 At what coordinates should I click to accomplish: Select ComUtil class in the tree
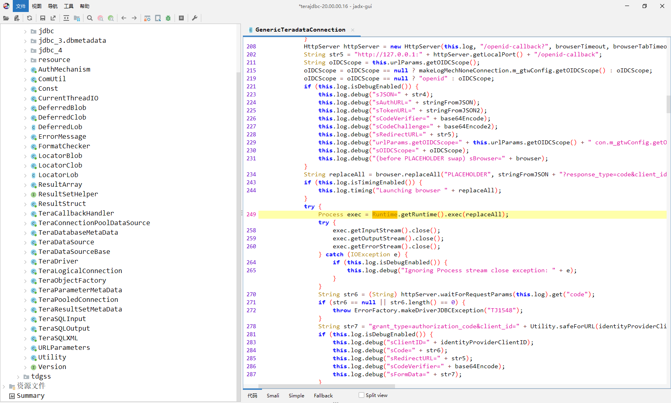pos(52,79)
